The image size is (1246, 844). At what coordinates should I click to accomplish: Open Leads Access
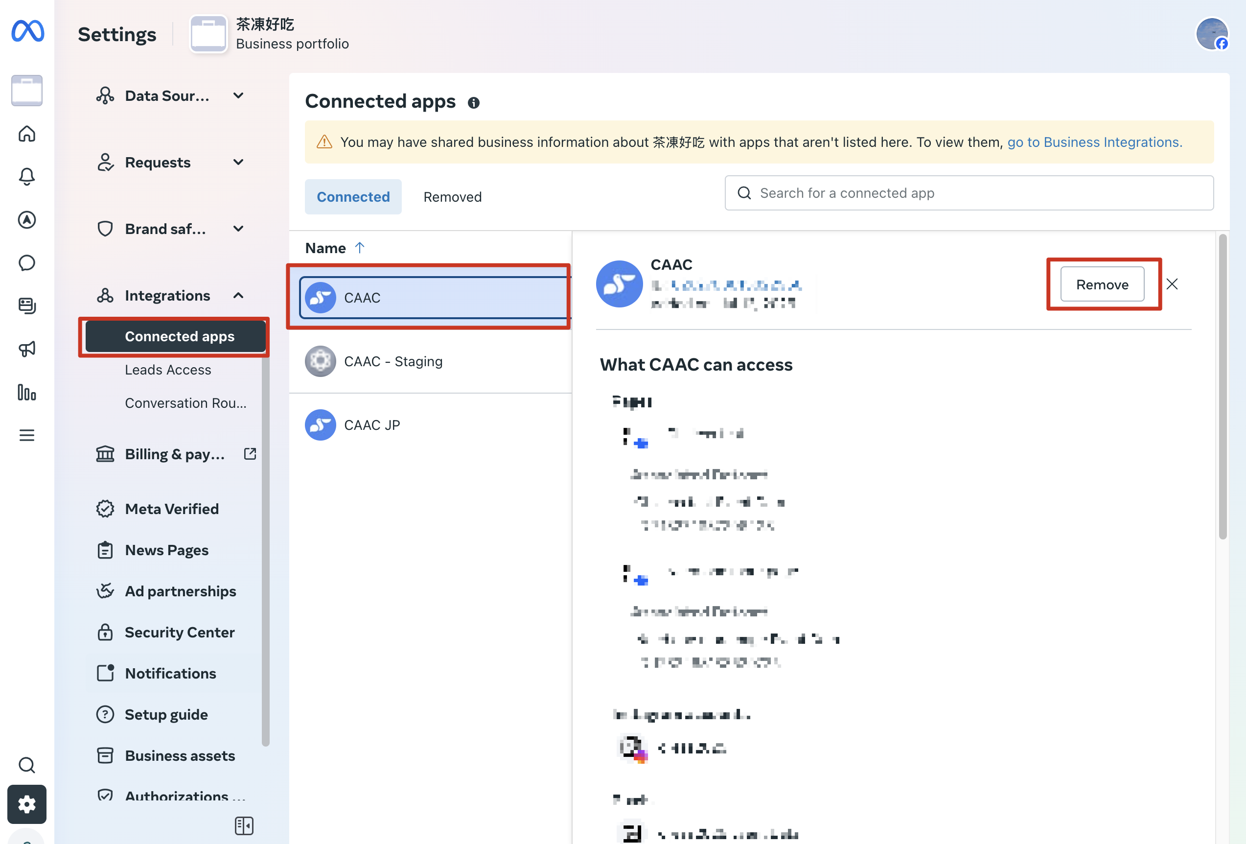[x=168, y=370]
